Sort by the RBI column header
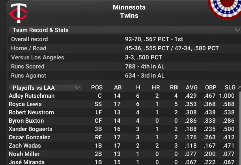241x165 pixels. tap(174, 87)
